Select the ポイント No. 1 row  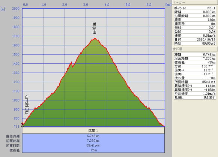[195, 8]
